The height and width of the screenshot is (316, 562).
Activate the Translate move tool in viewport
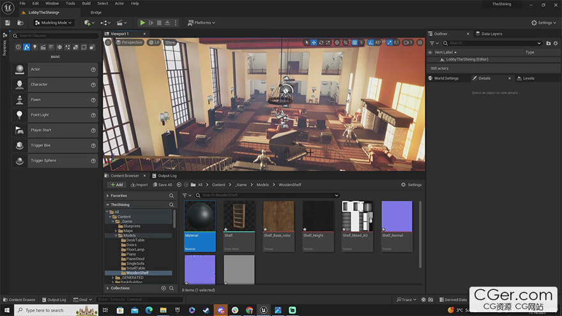(x=314, y=42)
